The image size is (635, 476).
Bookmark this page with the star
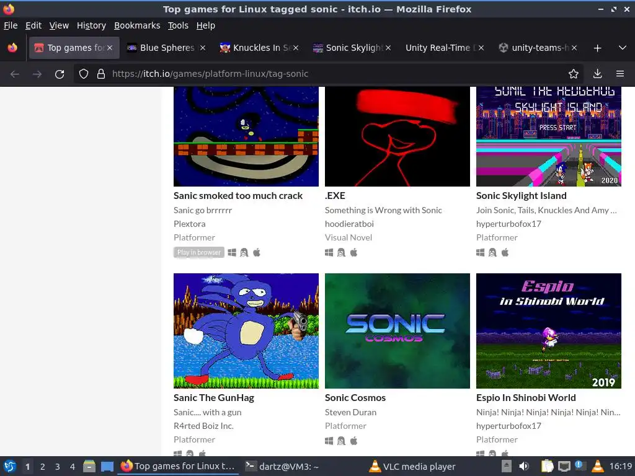pyautogui.click(x=574, y=74)
